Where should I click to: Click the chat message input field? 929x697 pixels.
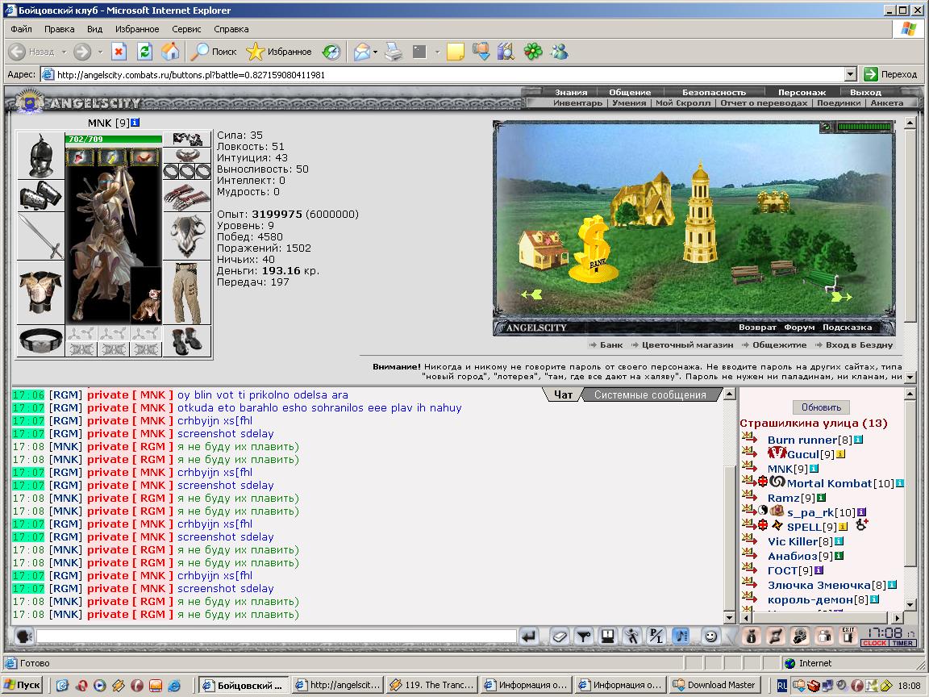click(276, 636)
